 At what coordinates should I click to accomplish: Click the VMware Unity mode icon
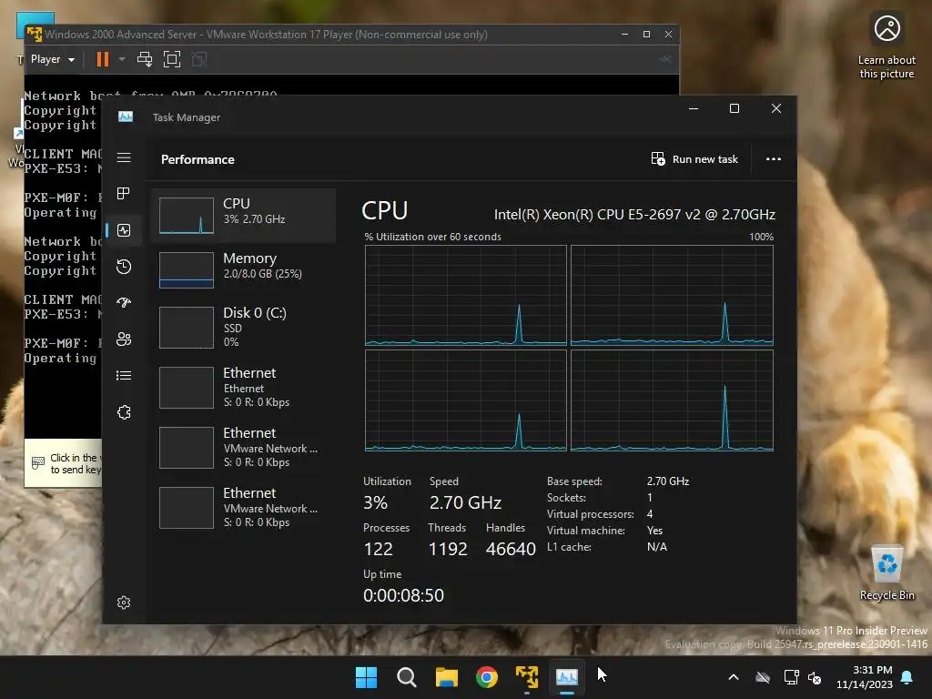[199, 59]
